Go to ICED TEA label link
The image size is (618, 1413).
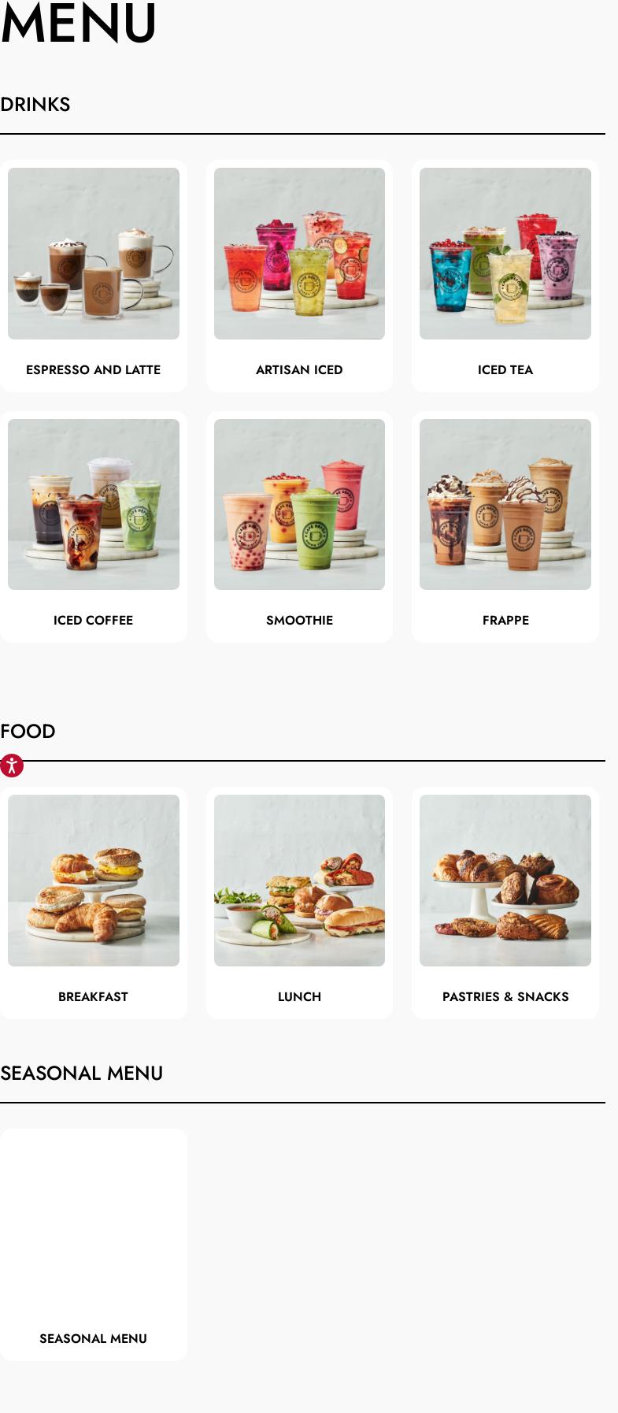pos(505,369)
